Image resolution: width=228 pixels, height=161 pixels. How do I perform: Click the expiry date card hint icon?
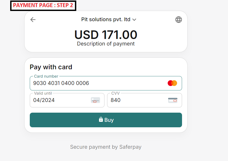(x=95, y=100)
